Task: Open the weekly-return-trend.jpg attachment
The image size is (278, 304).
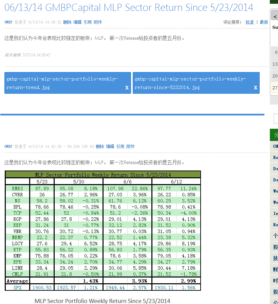Action: coord(62,83)
